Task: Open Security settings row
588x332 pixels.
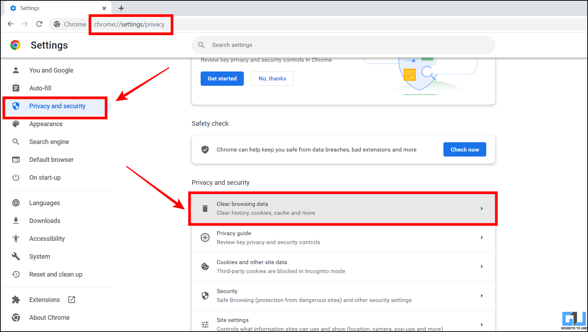Action: point(343,296)
